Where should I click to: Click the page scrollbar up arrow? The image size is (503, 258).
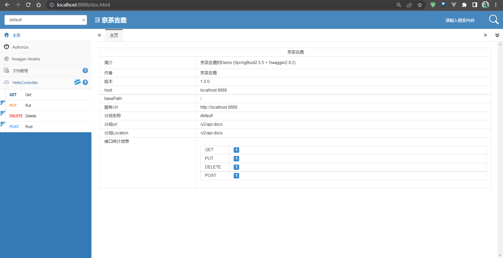[x=500, y=44]
